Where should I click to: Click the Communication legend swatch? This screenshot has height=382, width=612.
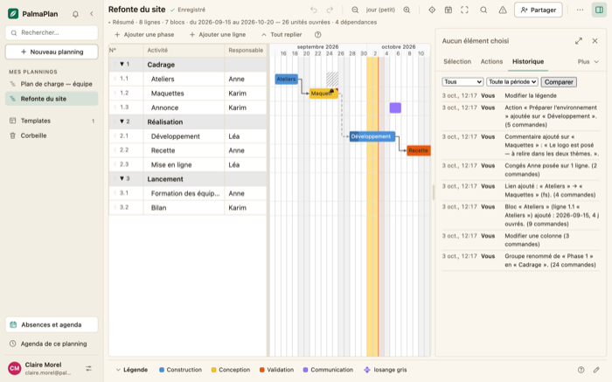pyautogui.click(x=306, y=370)
